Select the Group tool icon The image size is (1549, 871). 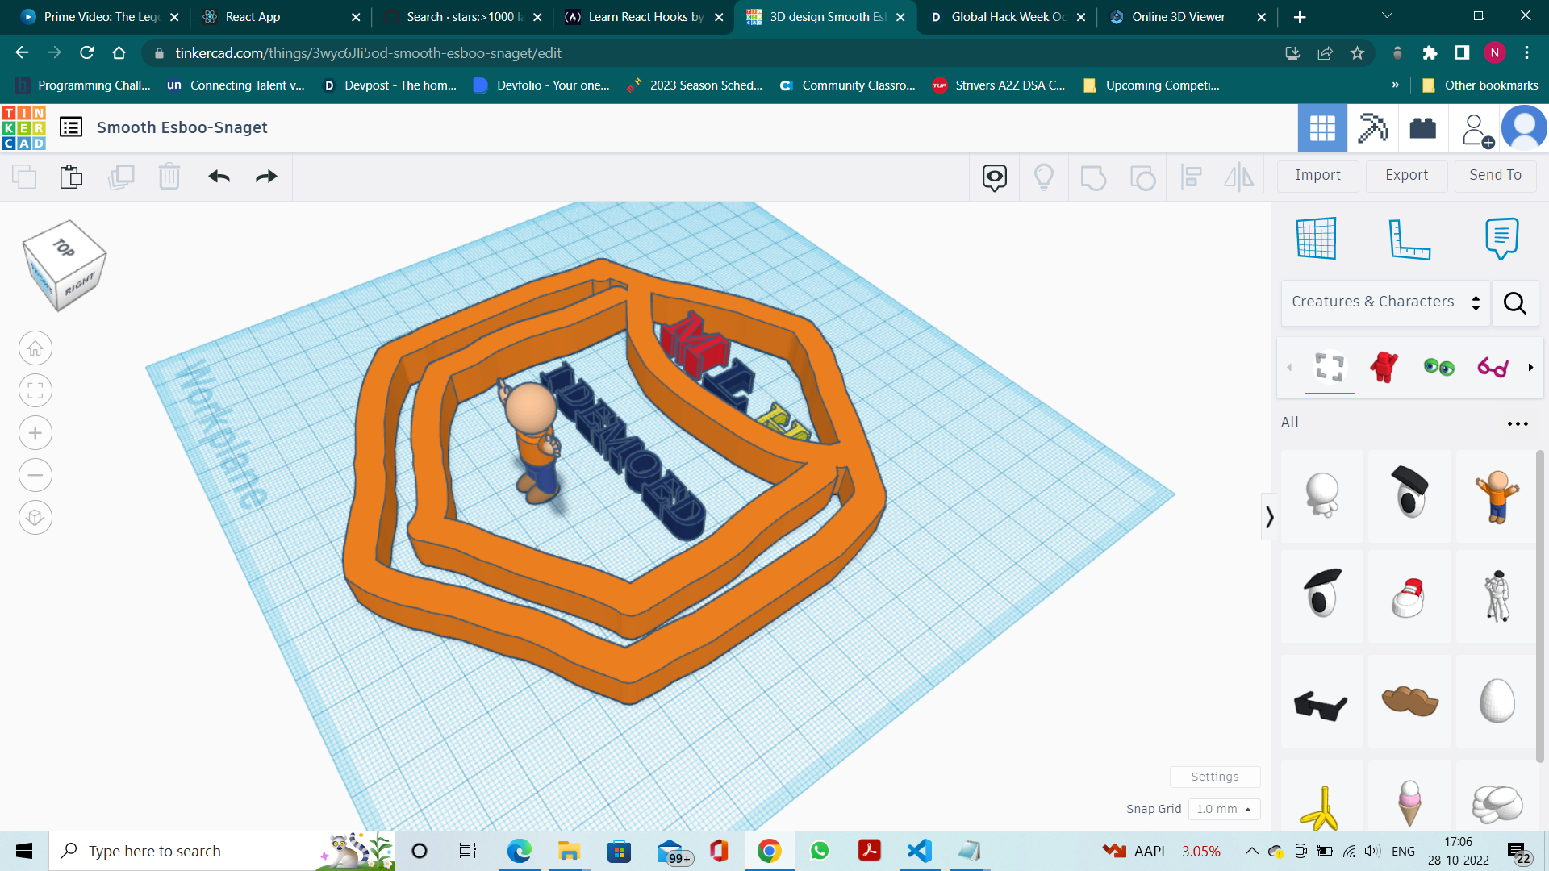(x=1093, y=177)
